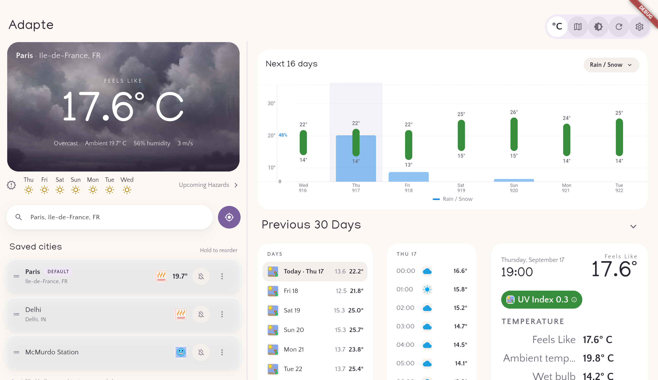Screen dimensions: 658x380
Task: Open the Delhi saved city
Action: pos(123,314)
